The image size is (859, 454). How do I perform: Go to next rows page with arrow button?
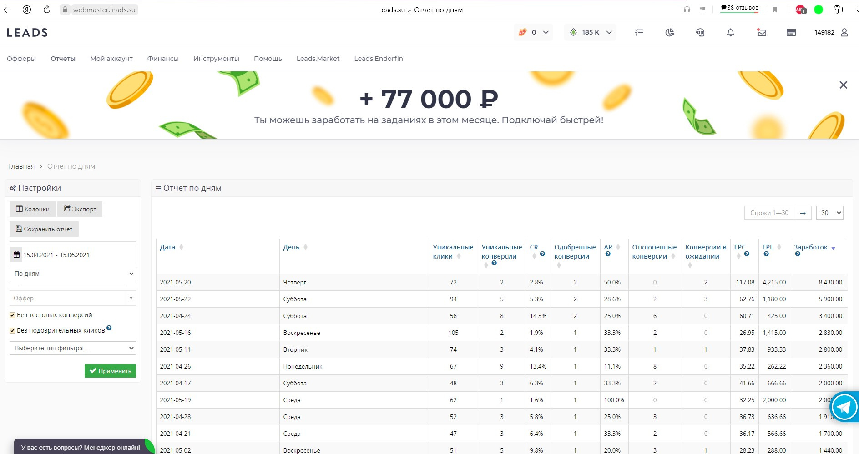click(x=803, y=213)
